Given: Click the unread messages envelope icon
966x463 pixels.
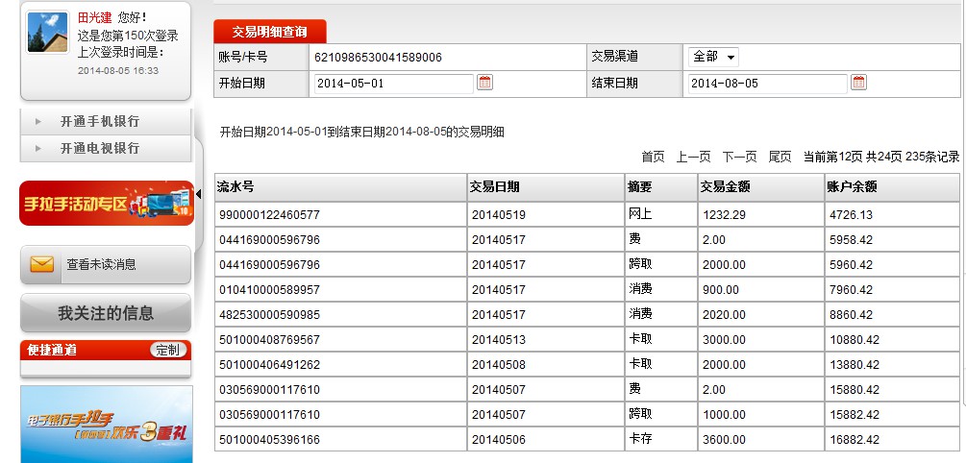Looking at the screenshot, I should tap(41, 264).
